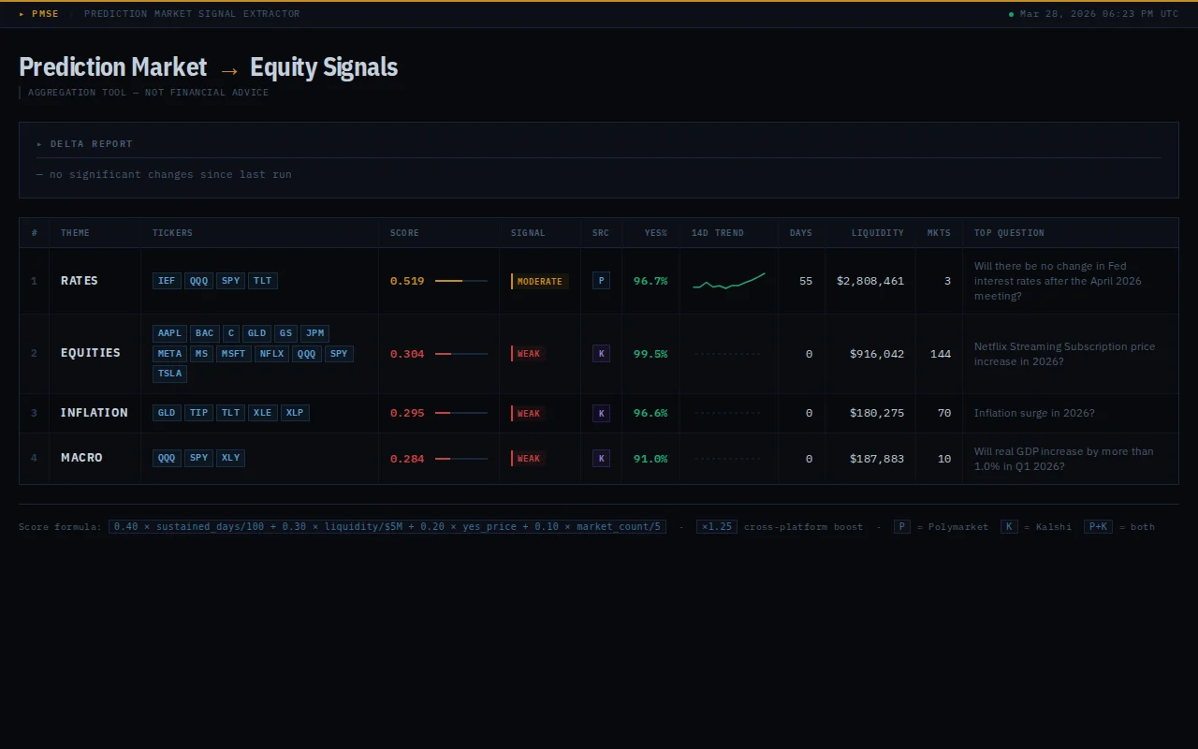
Task: Select the XLE ticker chip
Action: 263,413
